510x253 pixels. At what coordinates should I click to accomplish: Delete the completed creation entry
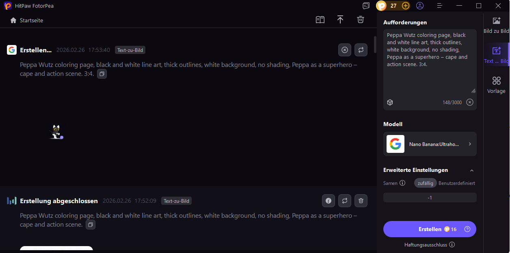[x=361, y=201]
